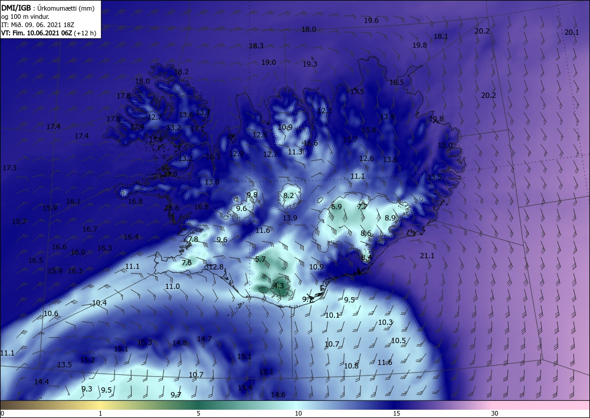590x418 pixels.
Task: Click the map value 16.4
Action: [x=131, y=237]
